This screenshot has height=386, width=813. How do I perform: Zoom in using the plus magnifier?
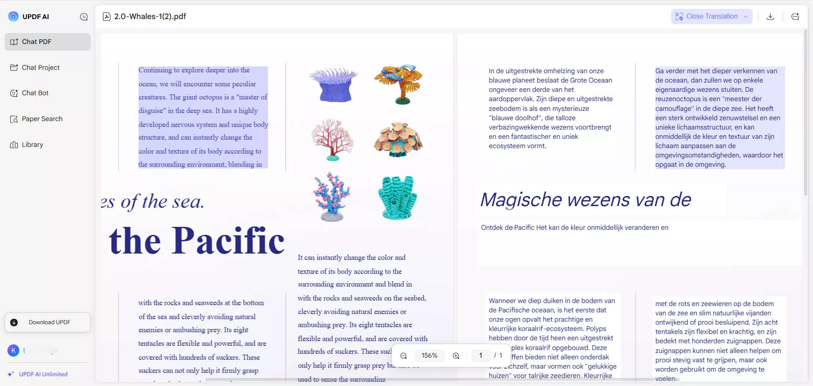[x=456, y=356]
